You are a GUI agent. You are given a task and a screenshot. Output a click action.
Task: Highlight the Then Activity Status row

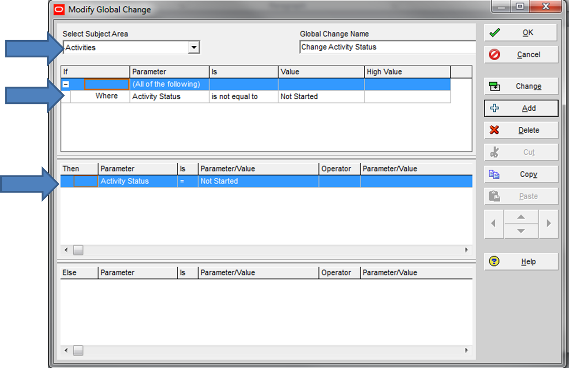[177, 181]
